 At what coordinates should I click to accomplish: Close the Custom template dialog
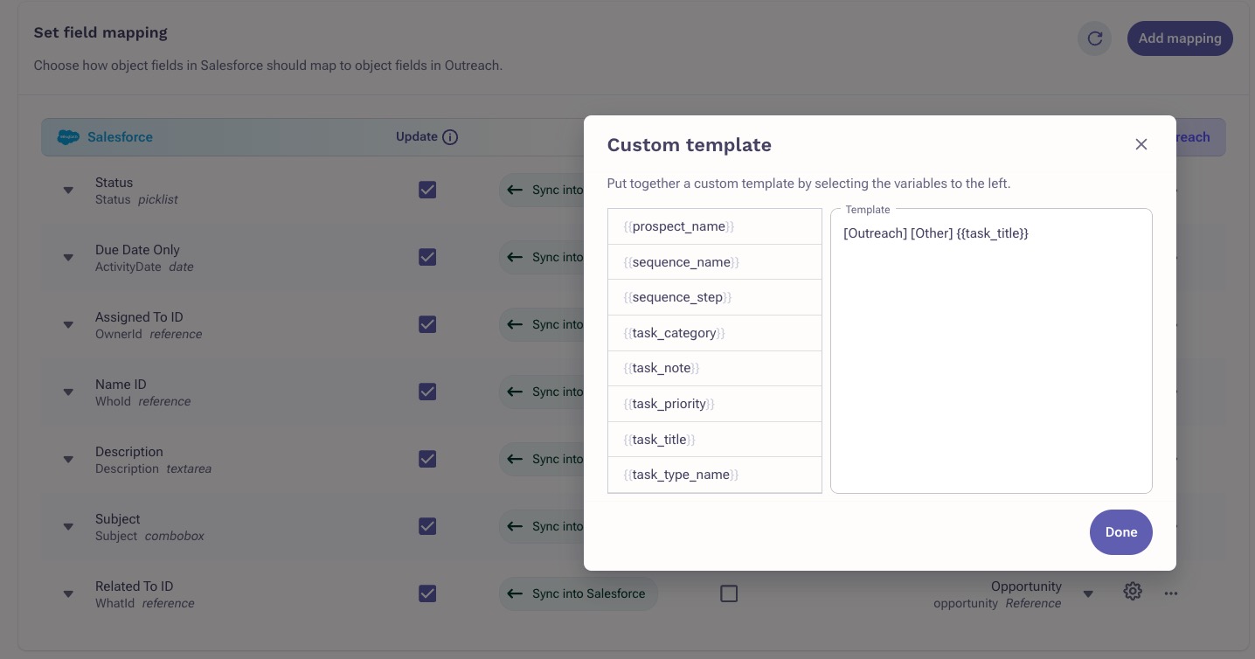click(1141, 144)
